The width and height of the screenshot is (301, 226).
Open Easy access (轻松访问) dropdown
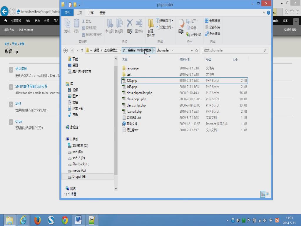click(x=165, y=27)
